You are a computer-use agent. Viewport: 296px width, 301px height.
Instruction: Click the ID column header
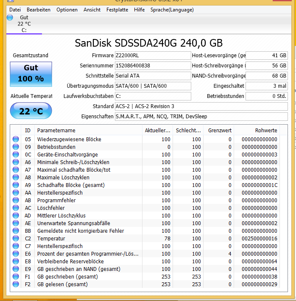[28, 130]
